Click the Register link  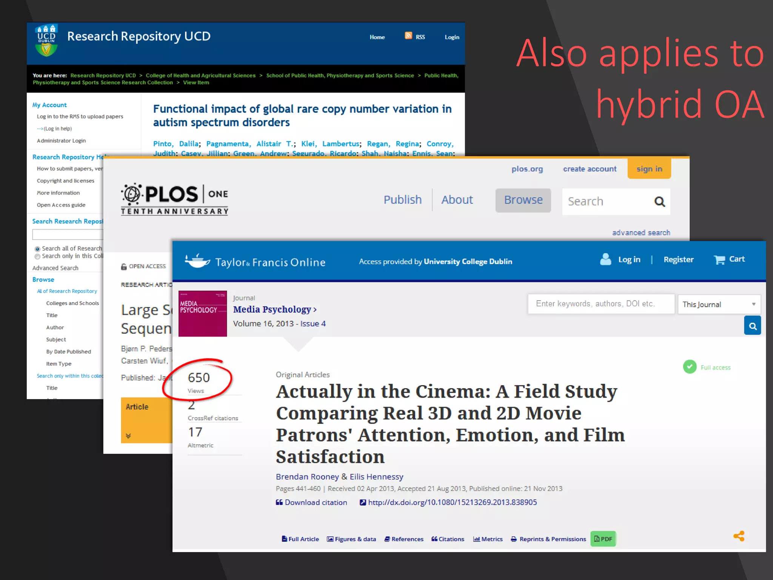(x=678, y=259)
